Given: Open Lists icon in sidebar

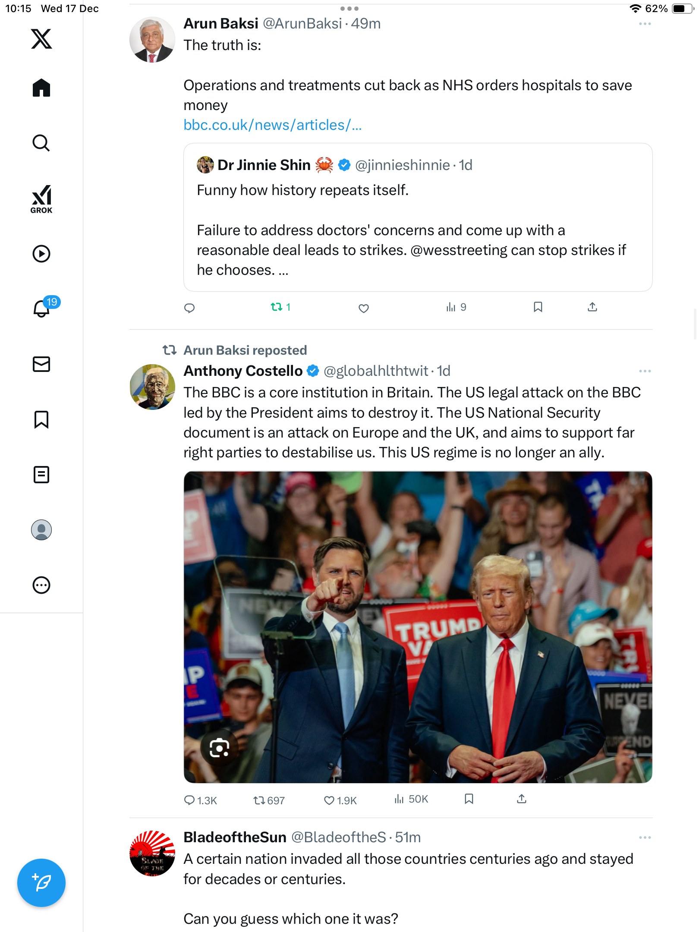Looking at the screenshot, I should coord(41,475).
